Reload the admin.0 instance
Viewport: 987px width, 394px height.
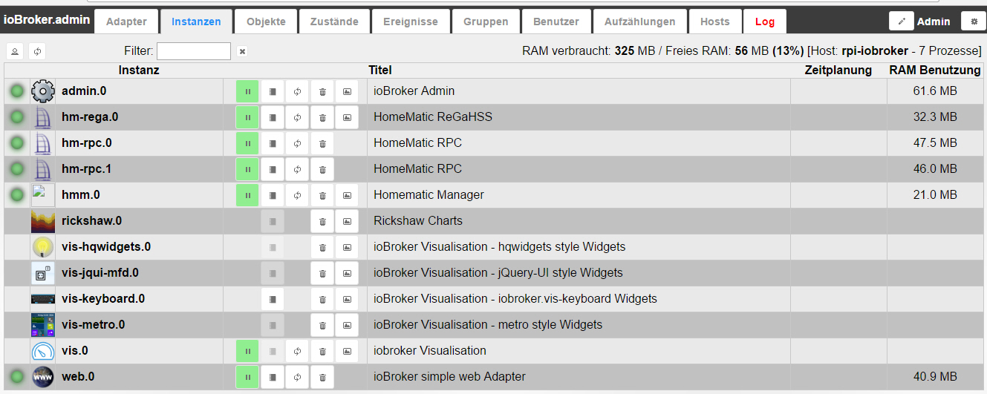[297, 91]
